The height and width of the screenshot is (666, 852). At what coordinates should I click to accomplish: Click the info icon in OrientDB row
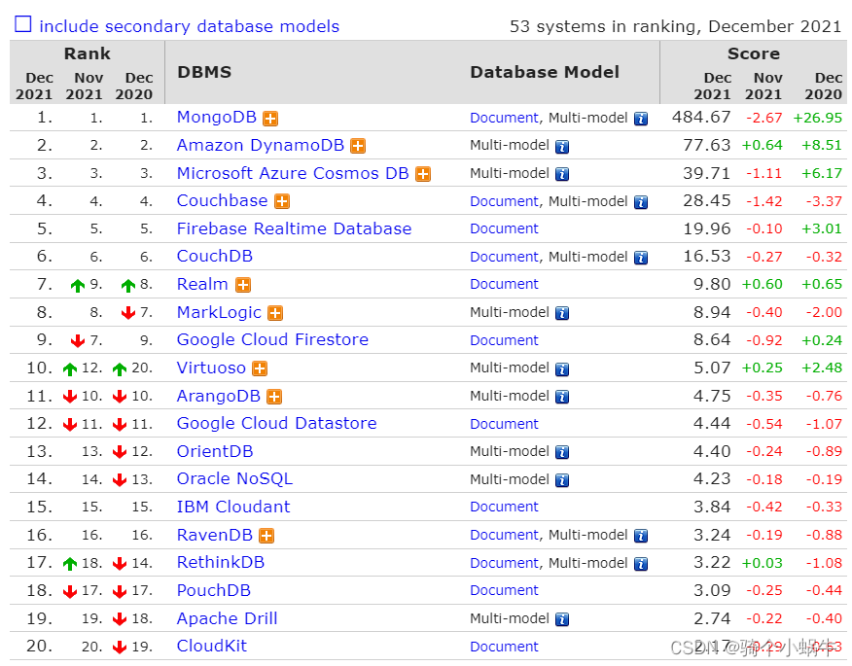tap(562, 452)
